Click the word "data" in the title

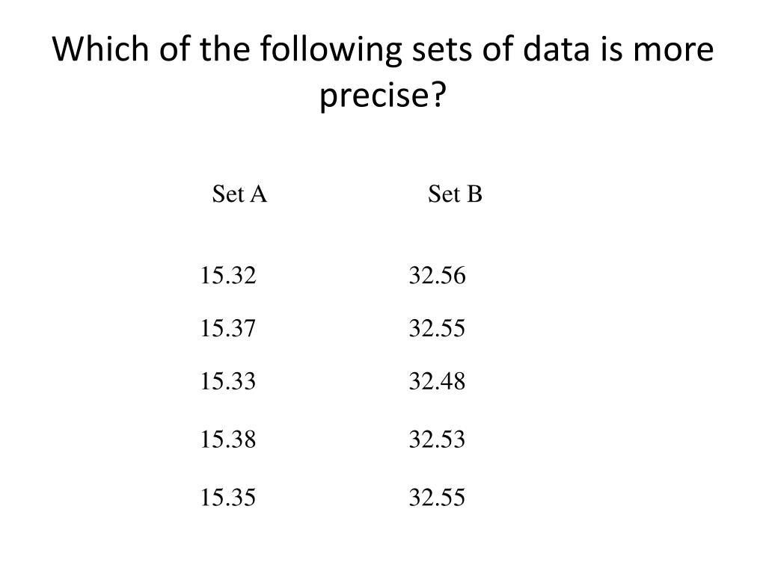(553, 50)
